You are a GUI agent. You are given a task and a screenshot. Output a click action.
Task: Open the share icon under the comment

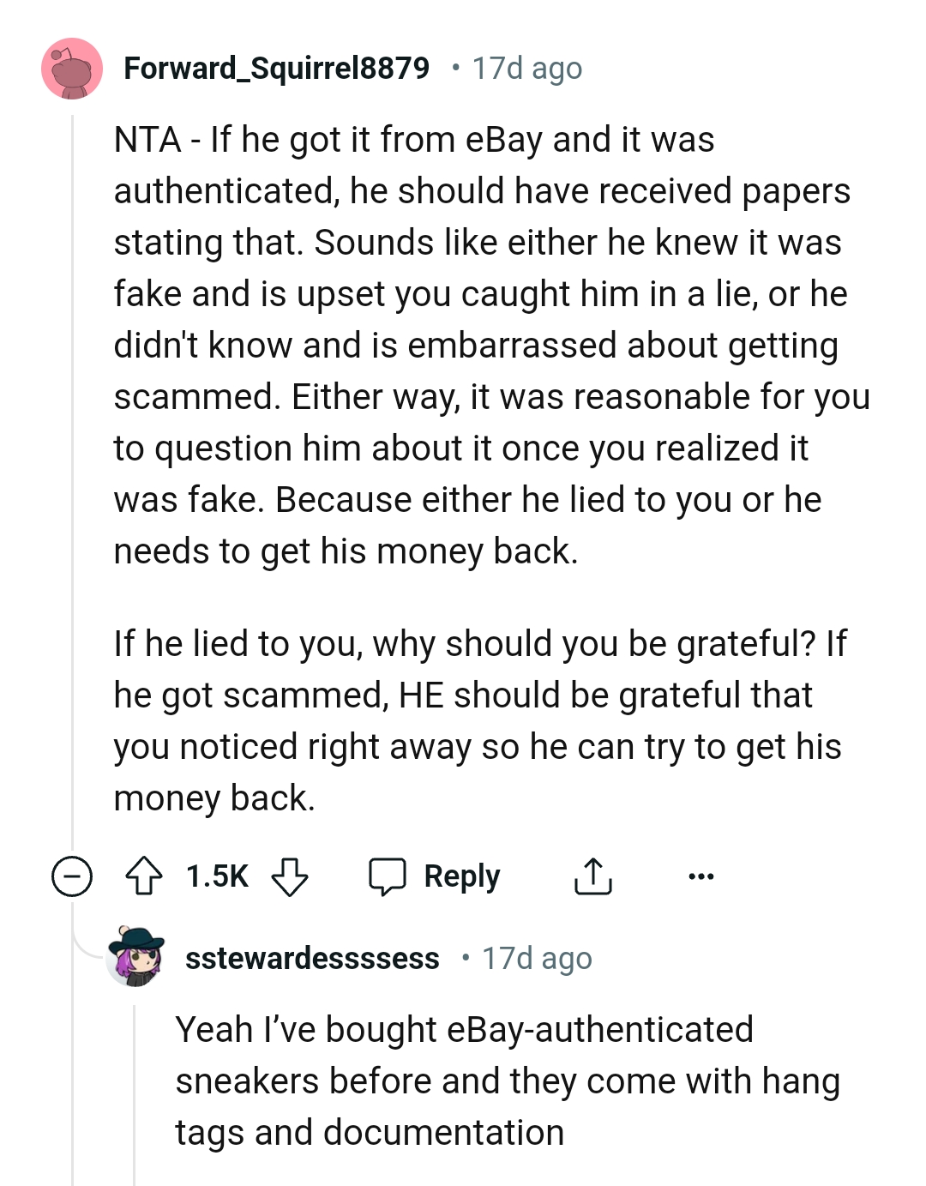click(592, 876)
